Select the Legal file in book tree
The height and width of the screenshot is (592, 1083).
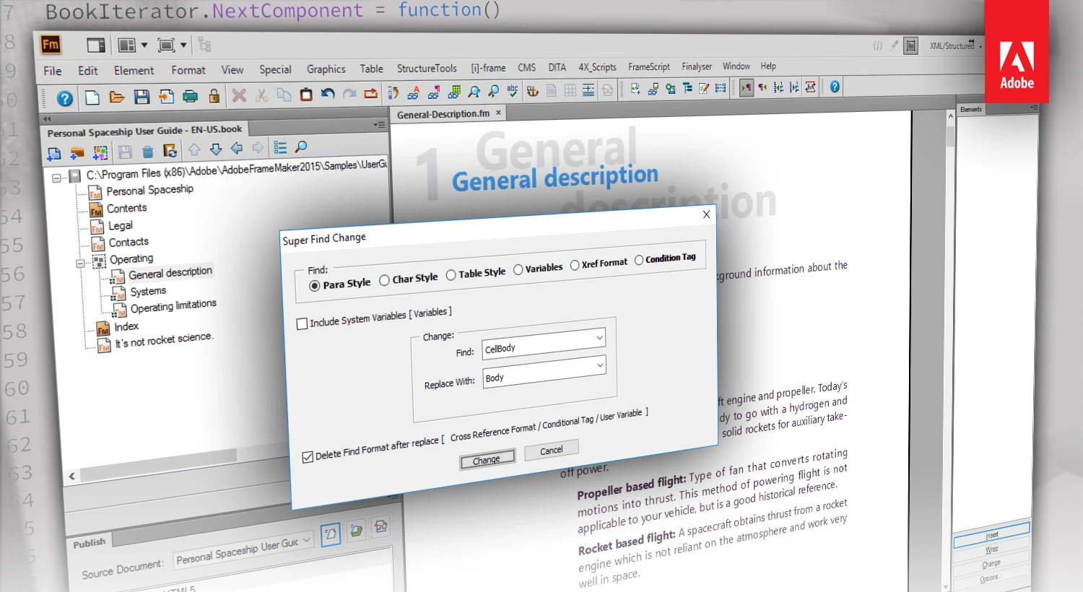tap(121, 225)
